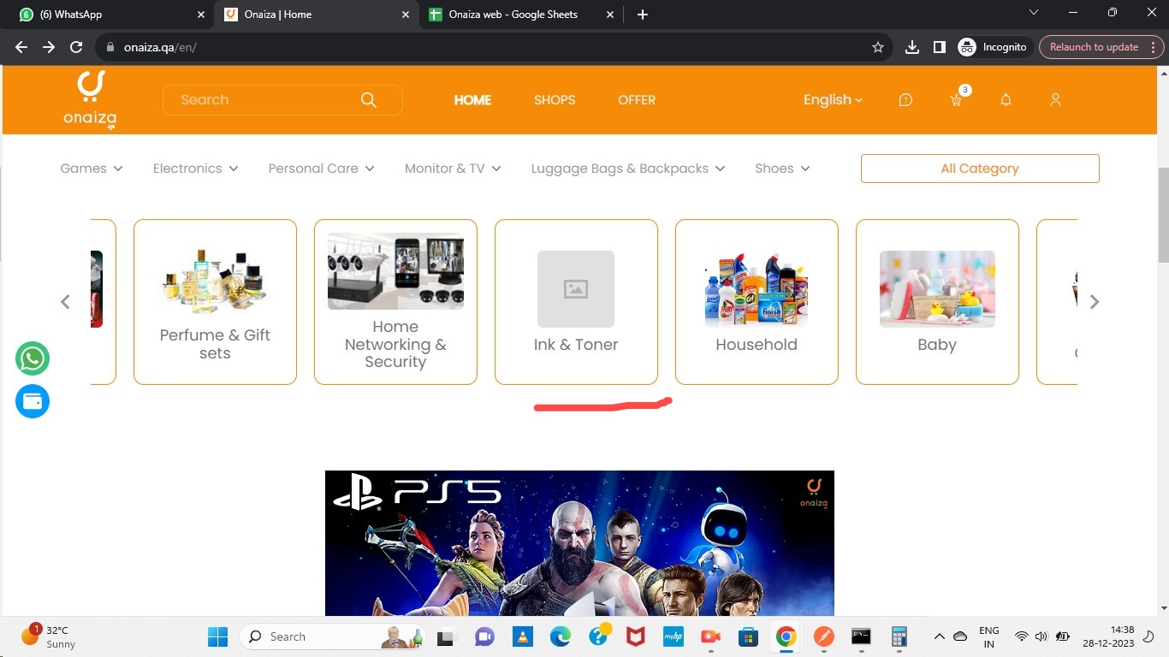Open the OFFER menu item
This screenshot has width=1169, height=657.
637,100
